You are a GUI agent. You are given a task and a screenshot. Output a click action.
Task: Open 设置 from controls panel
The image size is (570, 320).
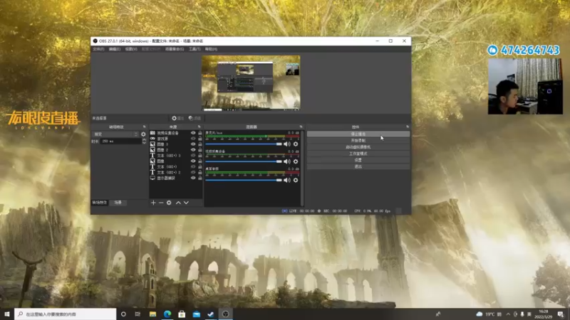[358, 160]
